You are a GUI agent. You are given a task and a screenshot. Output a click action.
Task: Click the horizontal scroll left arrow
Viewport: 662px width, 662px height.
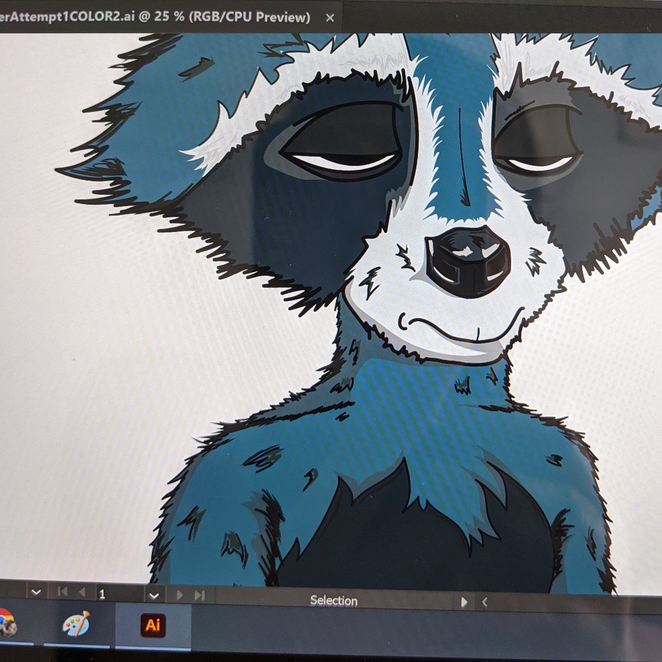click(x=484, y=602)
